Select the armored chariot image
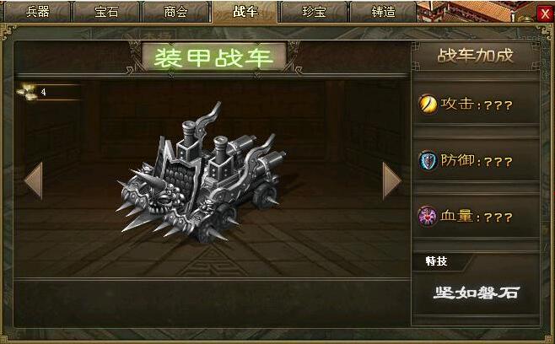The width and height of the screenshot is (555, 344). [x=201, y=174]
